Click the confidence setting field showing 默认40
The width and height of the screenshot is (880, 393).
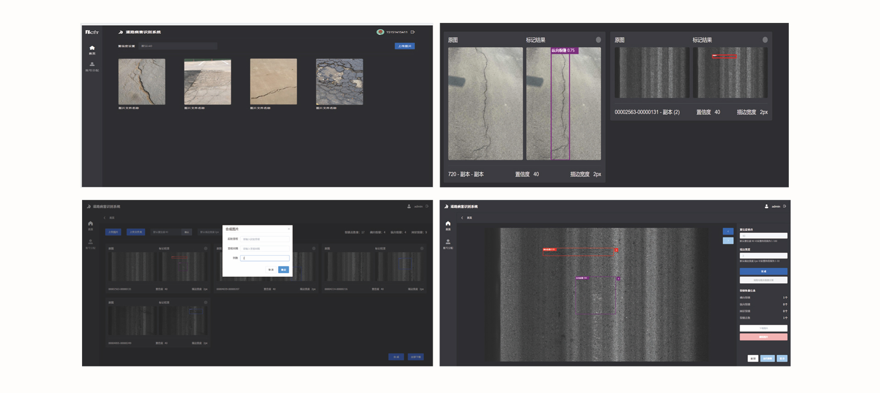pyautogui.click(x=178, y=46)
